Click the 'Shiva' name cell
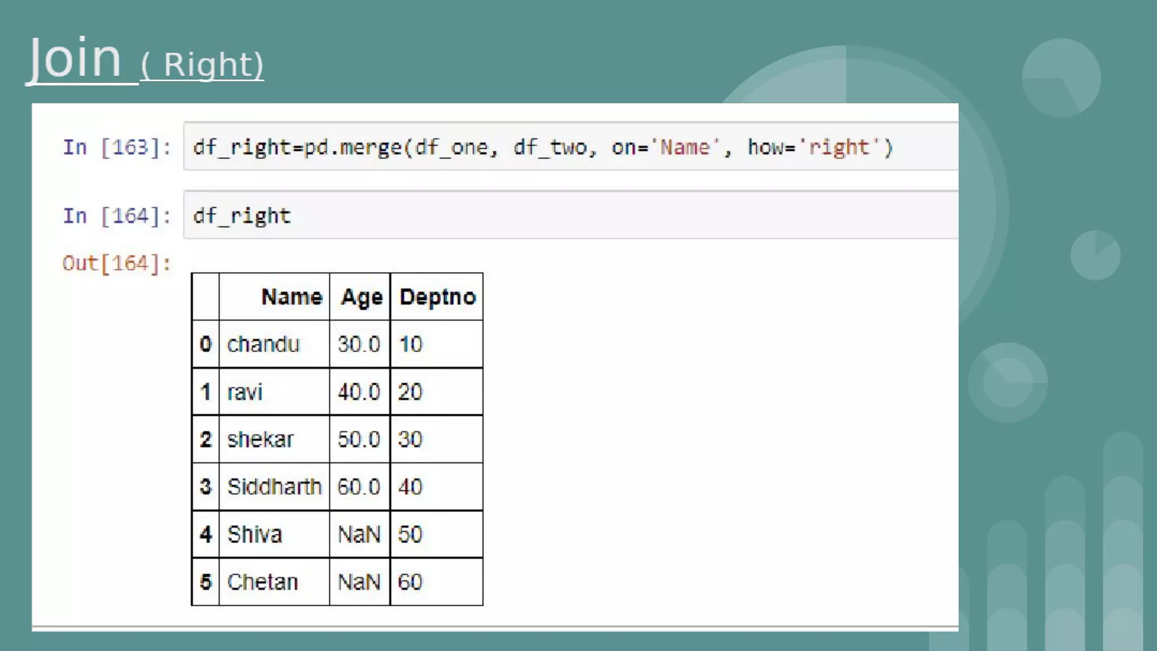This screenshot has width=1157, height=651. 254,534
